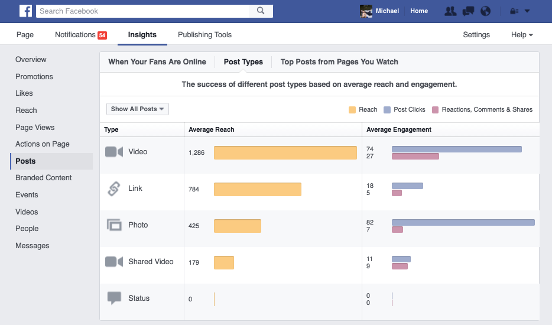Click the Shared Video reach value 179
The width and height of the screenshot is (552, 325).
[x=194, y=262]
